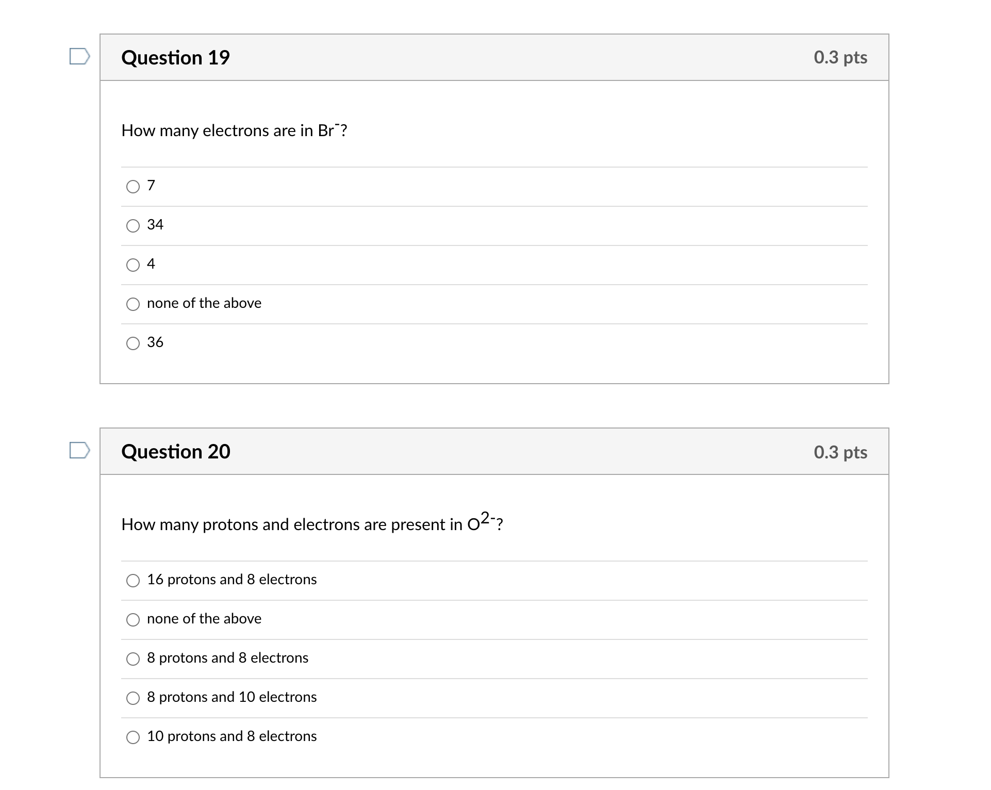This screenshot has height=790, width=991.
Task: Click the 0.3 pts label on Question 19
Action: click(x=840, y=57)
